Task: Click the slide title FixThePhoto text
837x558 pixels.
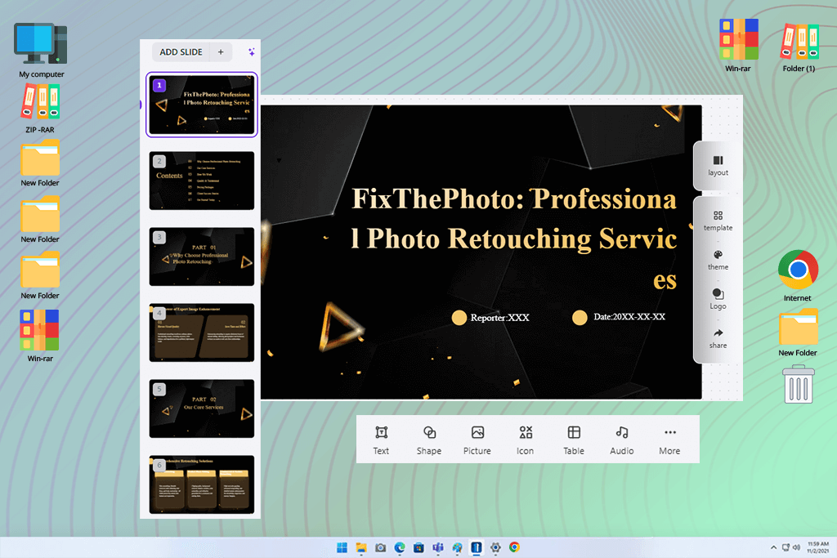Action: [513, 239]
